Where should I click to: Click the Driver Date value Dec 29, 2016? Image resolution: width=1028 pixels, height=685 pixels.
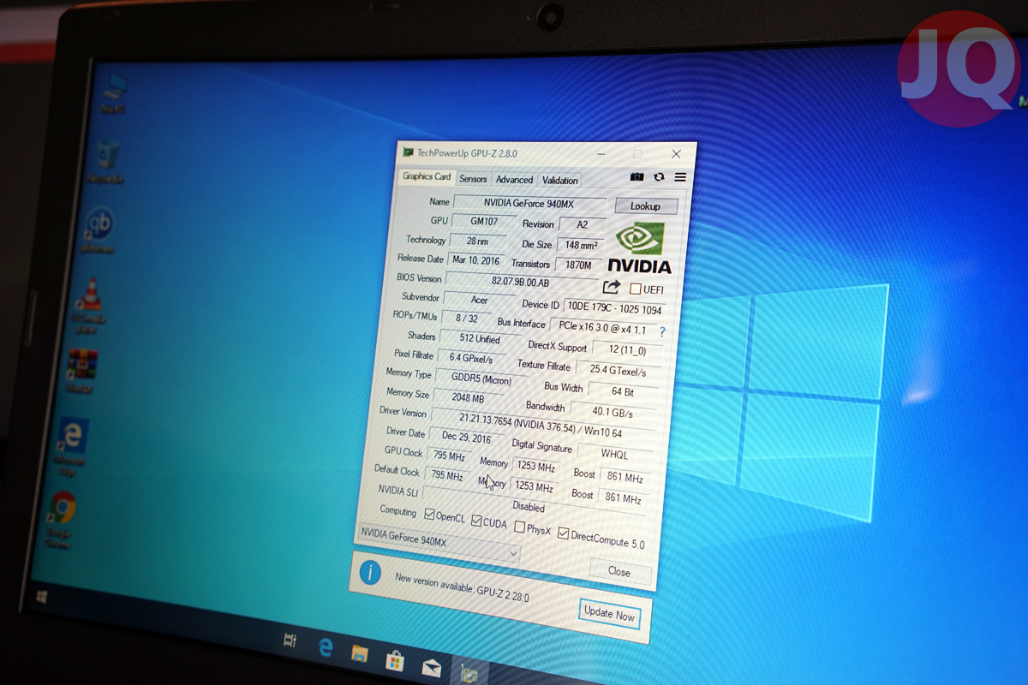(468, 438)
